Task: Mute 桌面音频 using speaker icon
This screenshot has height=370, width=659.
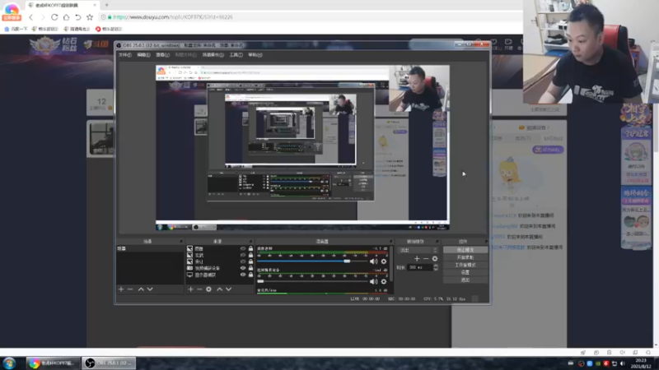Action: pos(373,261)
